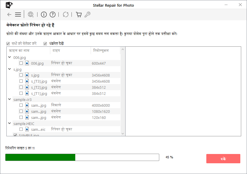Viewport: 247px width, 174px height.
Task: Click the green repair progress bar
Action: (82, 157)
